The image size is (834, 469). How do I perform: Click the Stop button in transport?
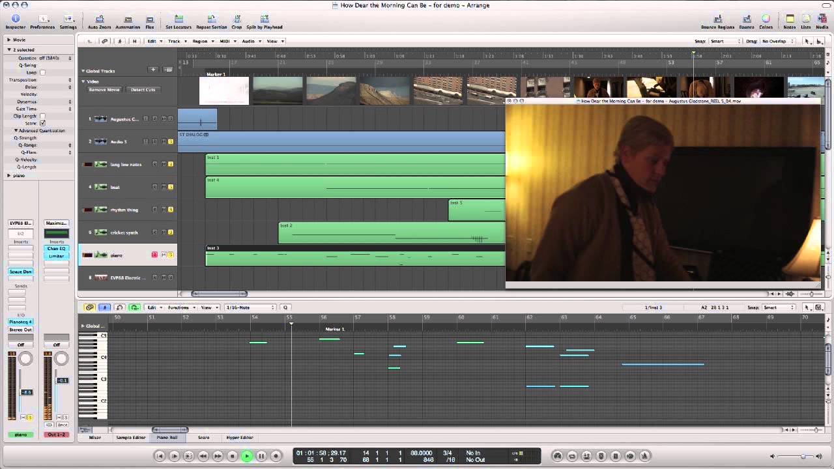coord(232,456)
